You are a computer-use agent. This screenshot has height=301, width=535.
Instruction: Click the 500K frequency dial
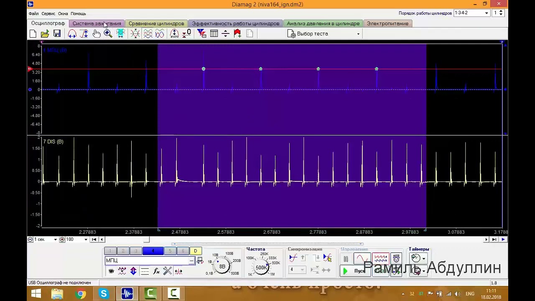point(262,268)
